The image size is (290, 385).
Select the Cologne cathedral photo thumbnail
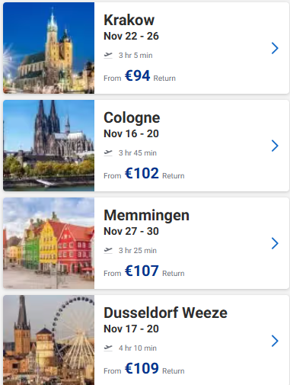pyautogui.click(x=49, y=146)
